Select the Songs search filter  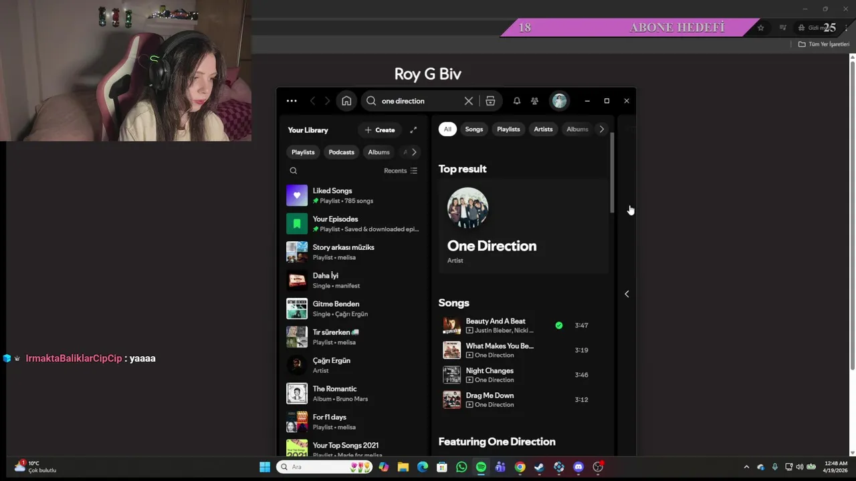tap(474, 129)
